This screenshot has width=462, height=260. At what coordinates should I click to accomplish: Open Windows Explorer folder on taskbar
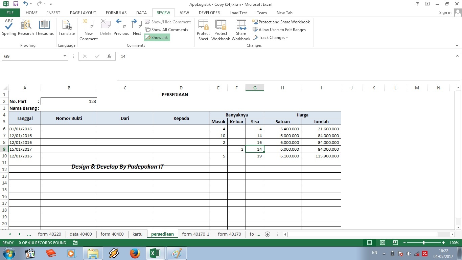point(93,253)
